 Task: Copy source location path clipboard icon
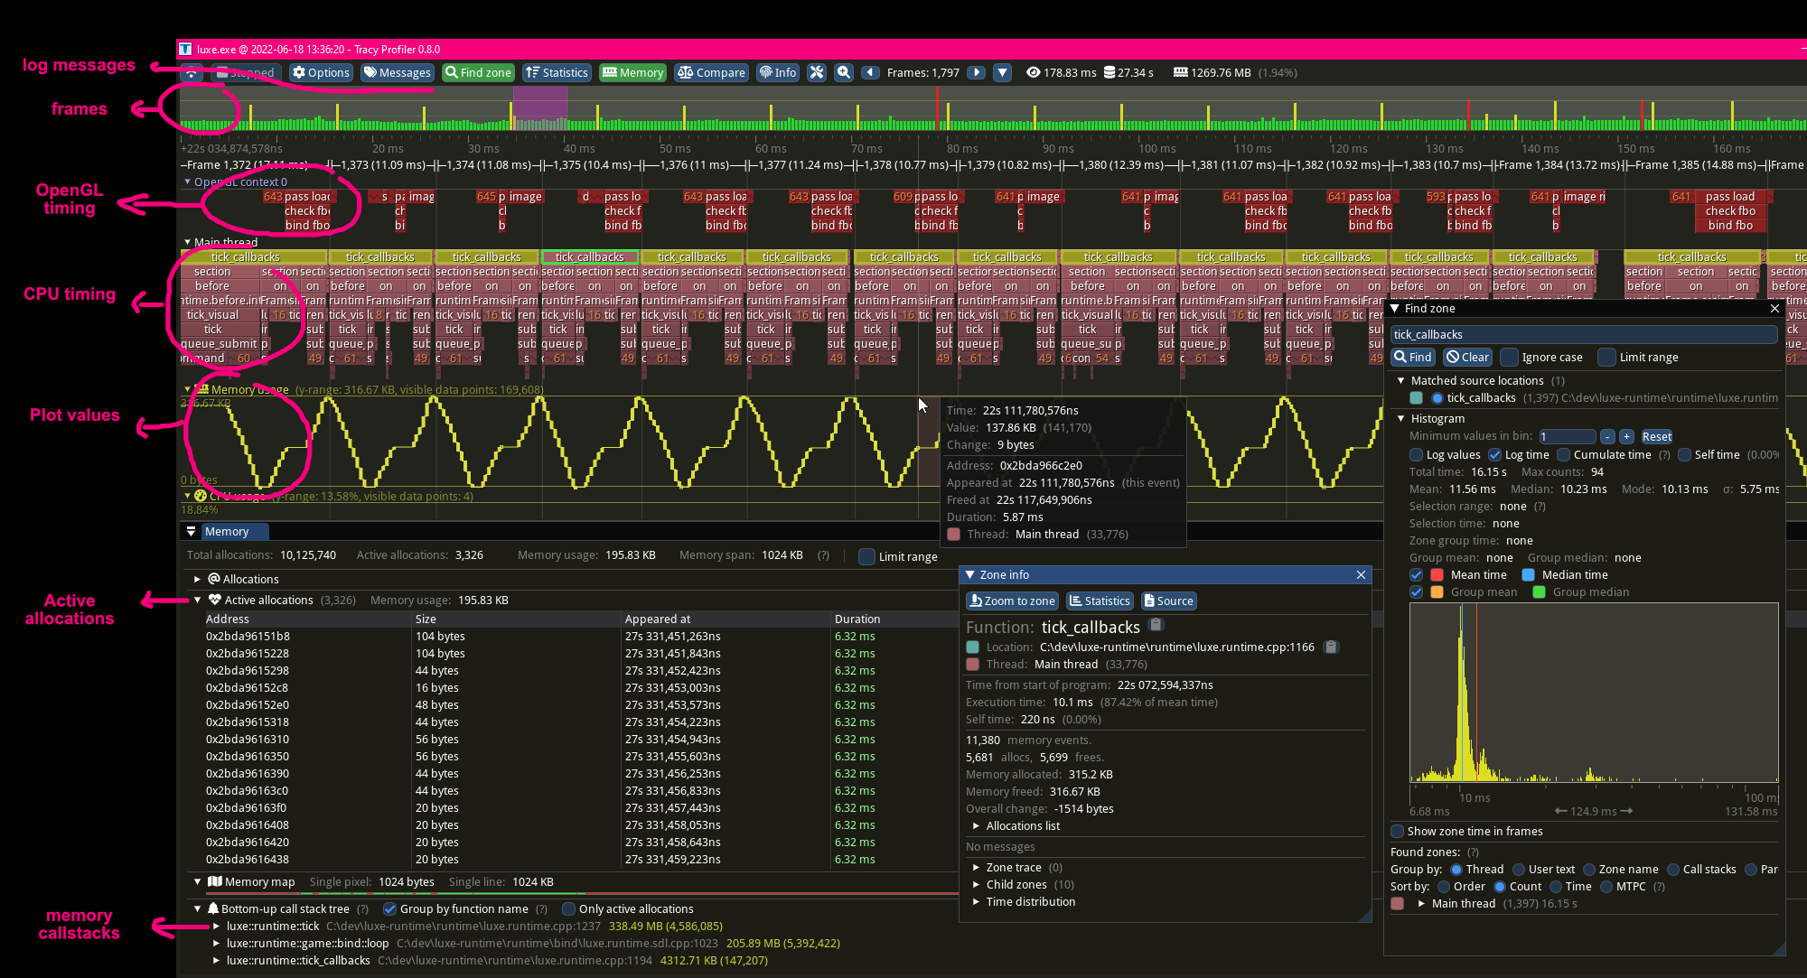coord(1331,647)
